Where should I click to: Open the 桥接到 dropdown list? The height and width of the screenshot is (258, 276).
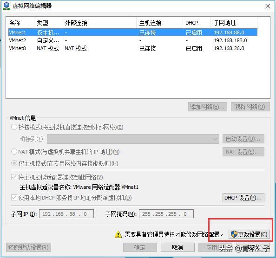point(133,139)
